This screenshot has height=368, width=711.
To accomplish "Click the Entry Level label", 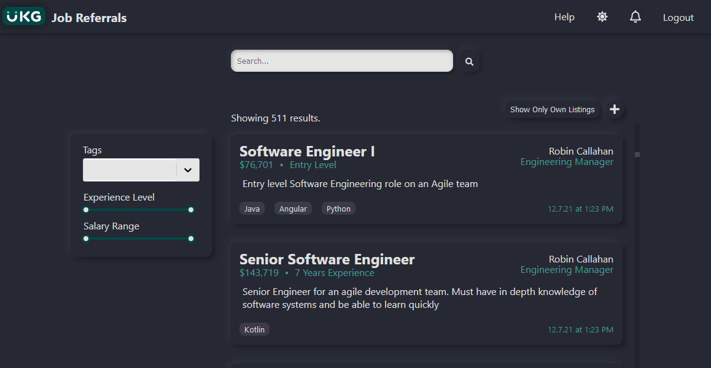I will [313, 165].
